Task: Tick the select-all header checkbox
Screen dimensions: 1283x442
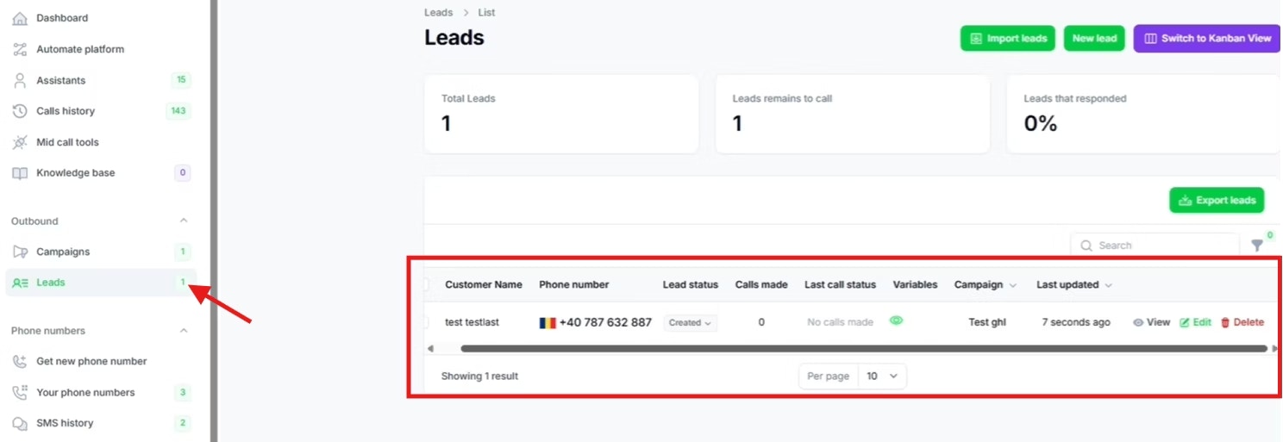Action: point(426,284)
